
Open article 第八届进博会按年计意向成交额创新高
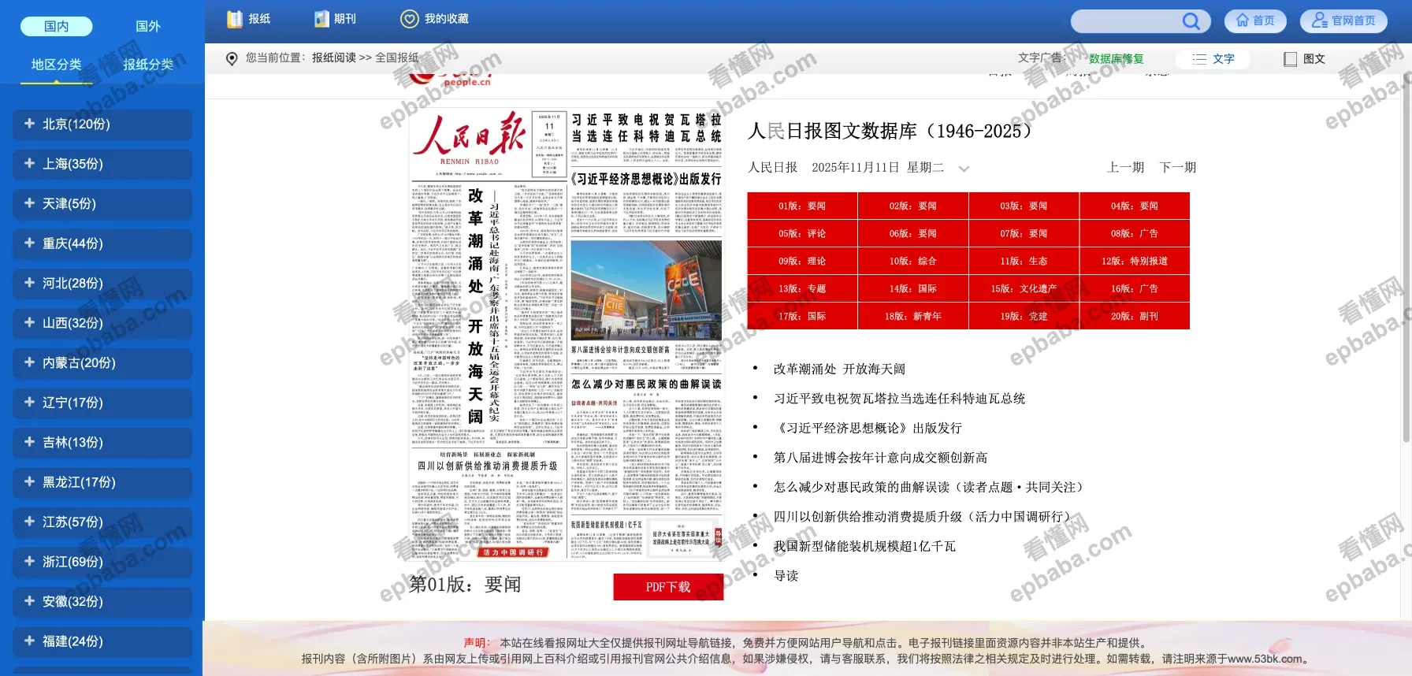tap(880, 458)
